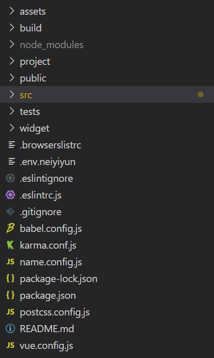This screenshot has width=214, height=358.
Task: Expand the assets folder chevron
Action: click(x=12, y=11)
